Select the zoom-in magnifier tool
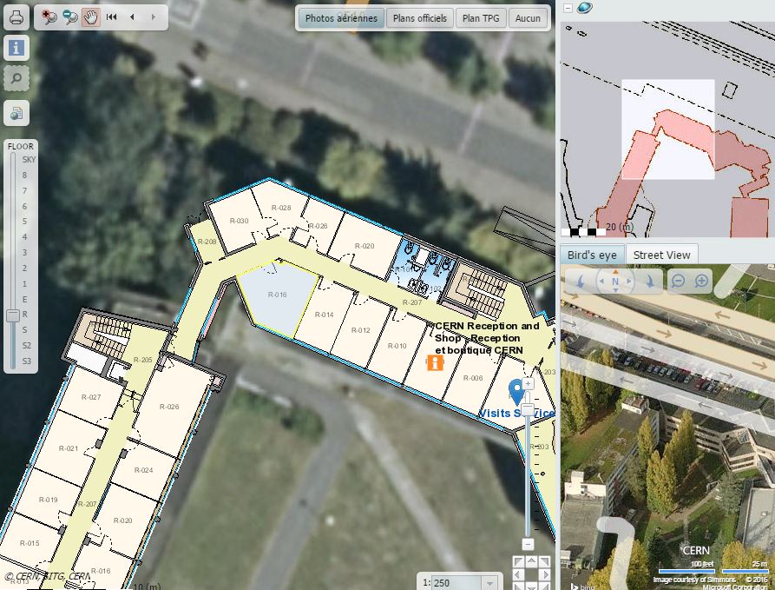775x590 pixels. click(49, 17)
